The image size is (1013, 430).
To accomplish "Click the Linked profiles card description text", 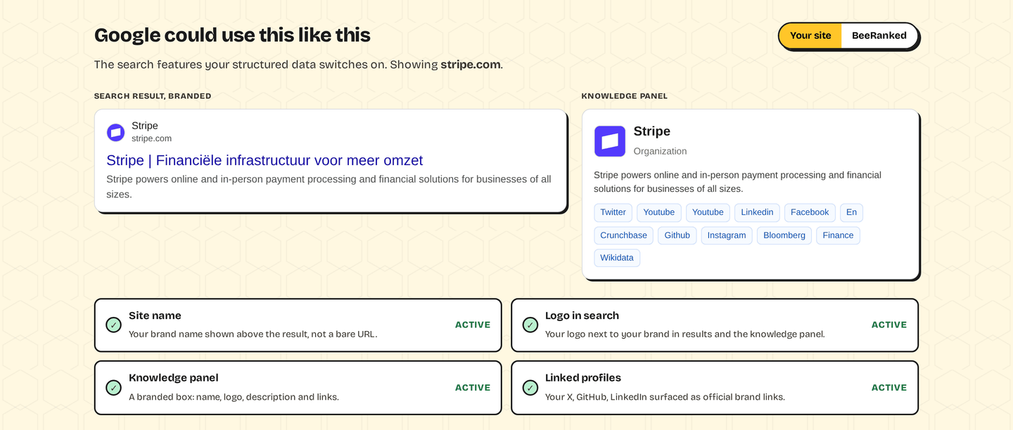I will pos(665,397).
